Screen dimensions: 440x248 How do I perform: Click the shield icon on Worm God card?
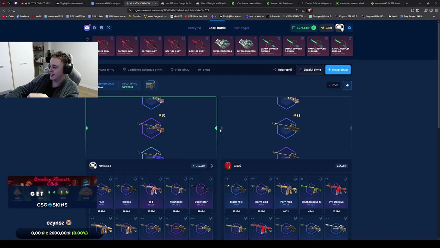pyautogui.click(x=270, y=179)
